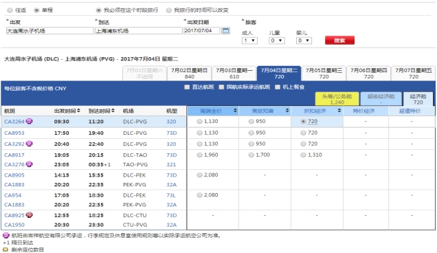This screenshot has width=437, height=253.
Task: Switch to the 7月03日星期一 date tab
Action: tap(234, 74)
